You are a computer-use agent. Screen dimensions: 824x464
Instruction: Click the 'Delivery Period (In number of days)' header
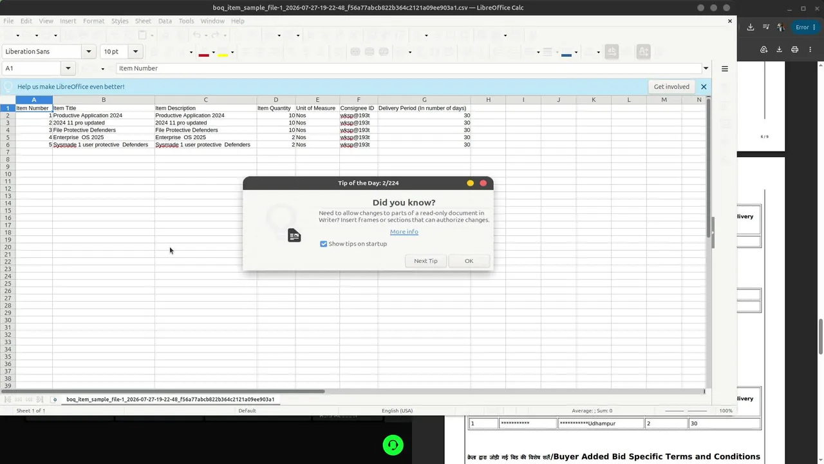(x=424, y=108)
